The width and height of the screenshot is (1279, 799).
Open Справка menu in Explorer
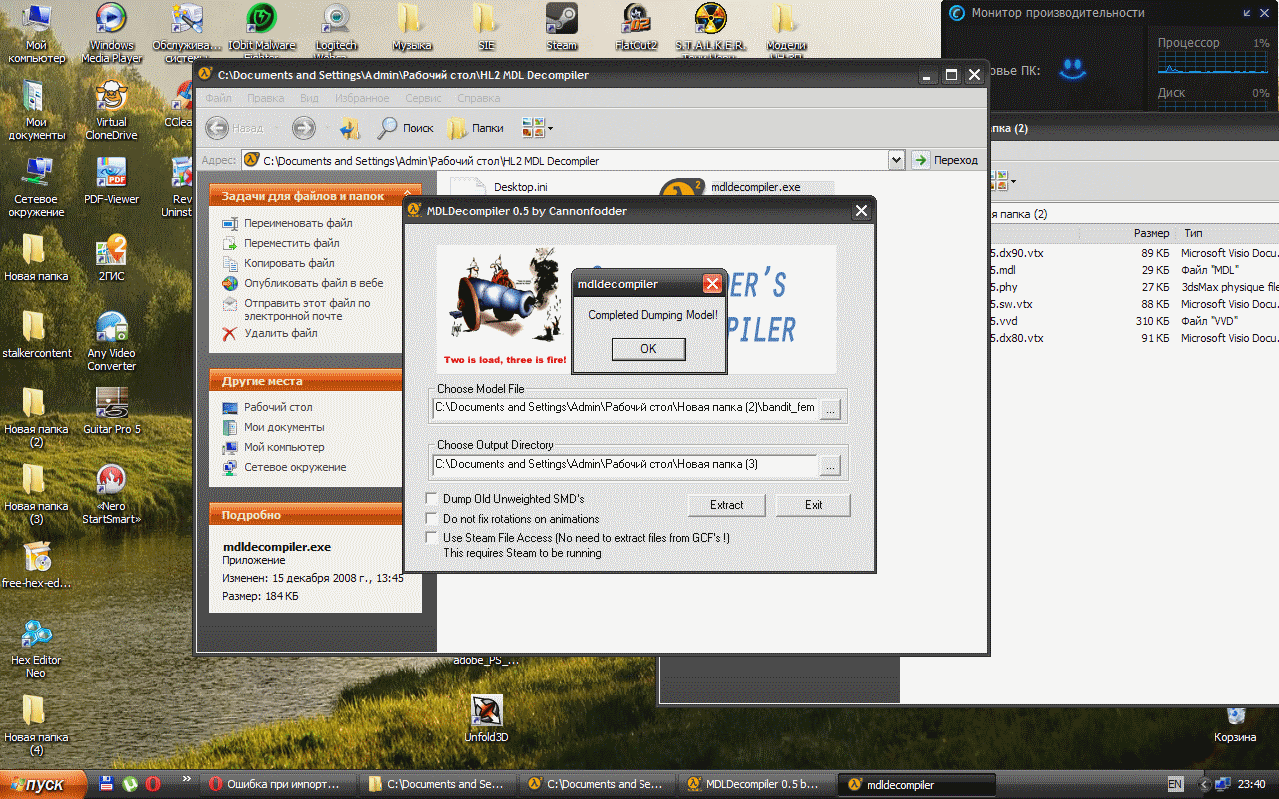[478, 98]
